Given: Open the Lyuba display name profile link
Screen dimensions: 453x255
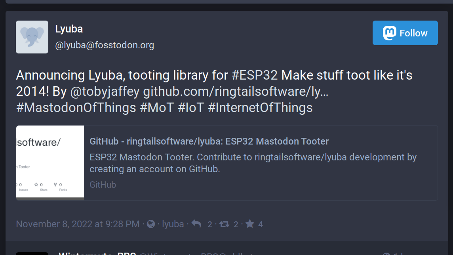Looking at the screenshot, I should (x=69, y=29).
